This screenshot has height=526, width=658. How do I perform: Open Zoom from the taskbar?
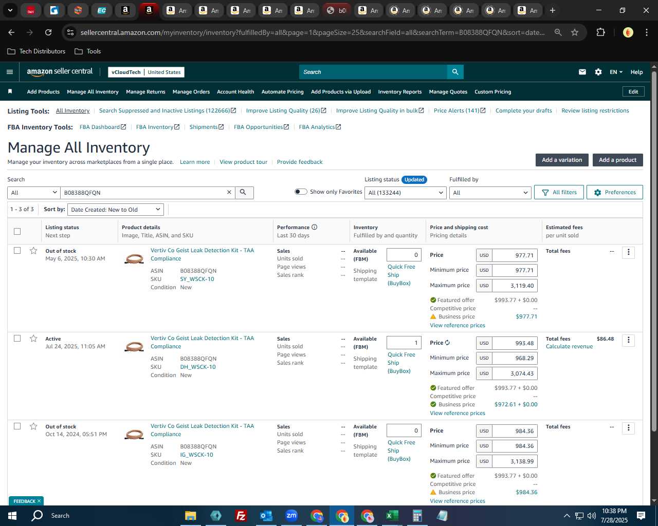(x=291, y=516)
